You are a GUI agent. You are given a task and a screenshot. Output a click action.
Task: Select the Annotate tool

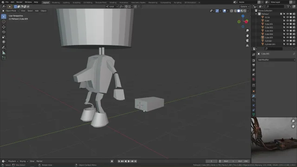tap(4, 47)
